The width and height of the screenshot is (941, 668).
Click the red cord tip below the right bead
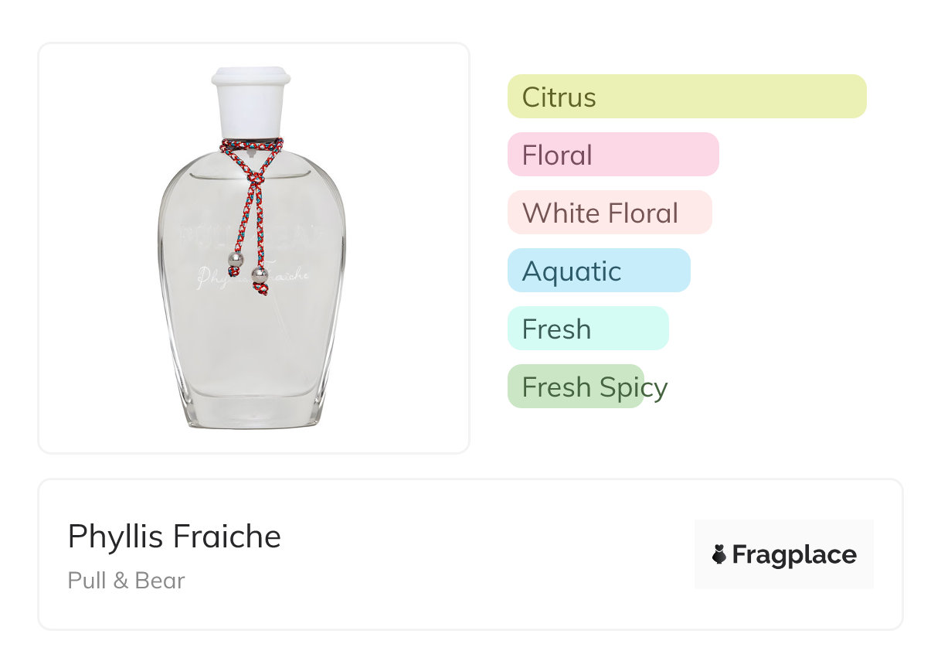coord(262,289)
